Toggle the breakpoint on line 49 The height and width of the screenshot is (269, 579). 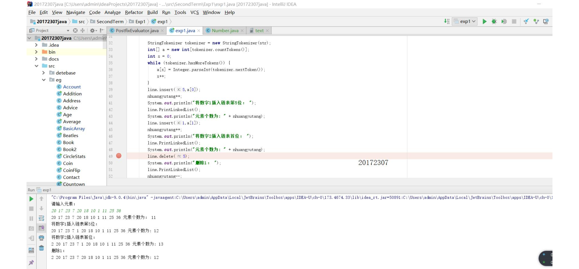click(119, 156)
